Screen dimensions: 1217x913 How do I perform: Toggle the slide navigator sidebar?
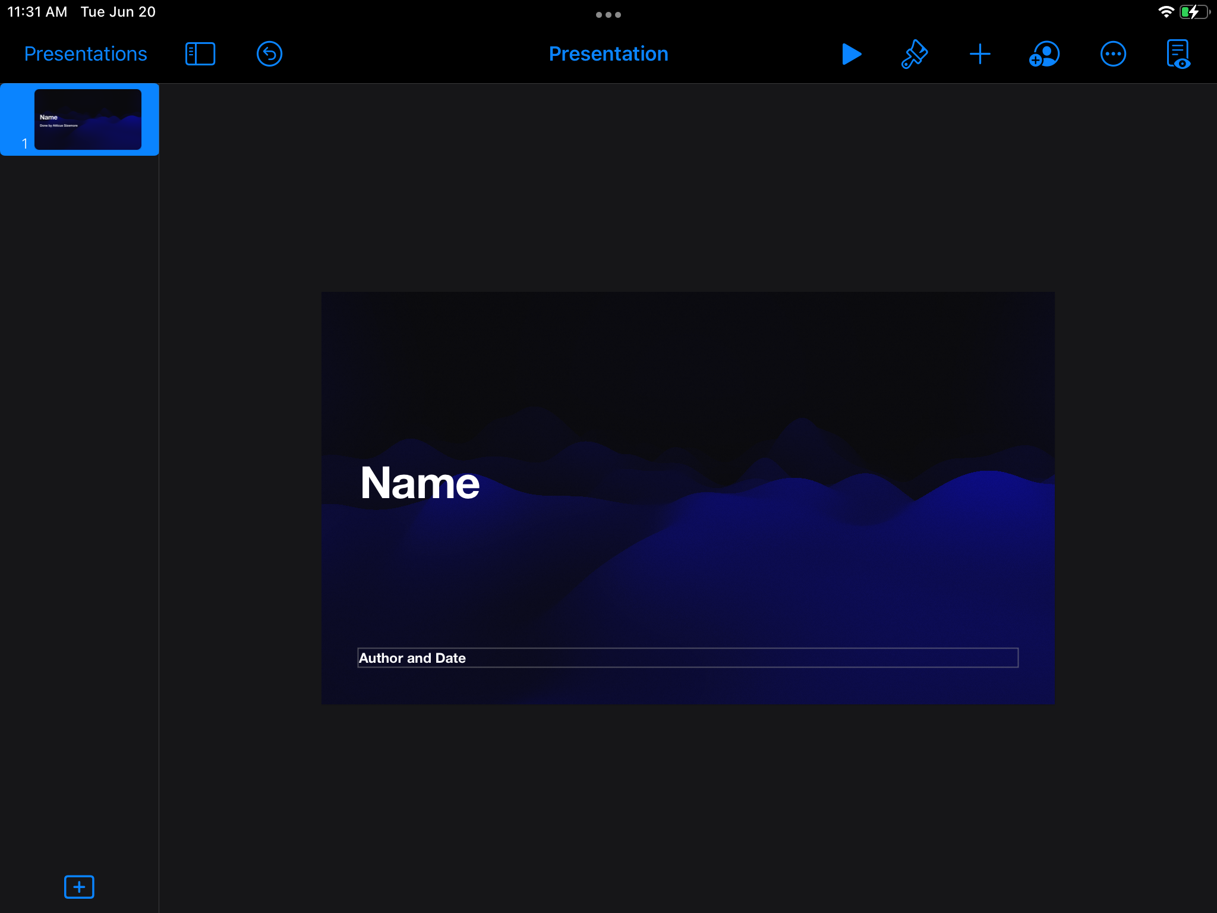(x=200, y=54)
